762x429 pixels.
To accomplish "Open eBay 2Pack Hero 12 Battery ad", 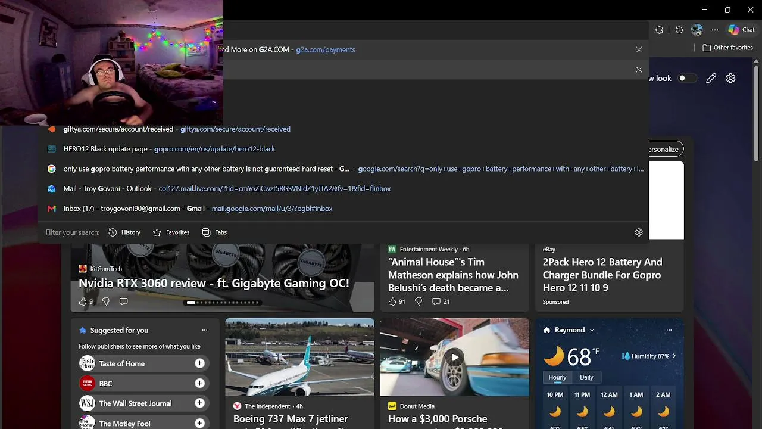I will (602, 275).
